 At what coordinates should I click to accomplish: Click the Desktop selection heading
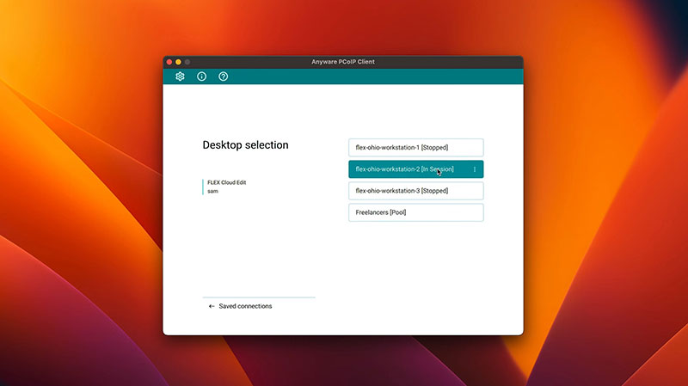[x=245, y=145]
